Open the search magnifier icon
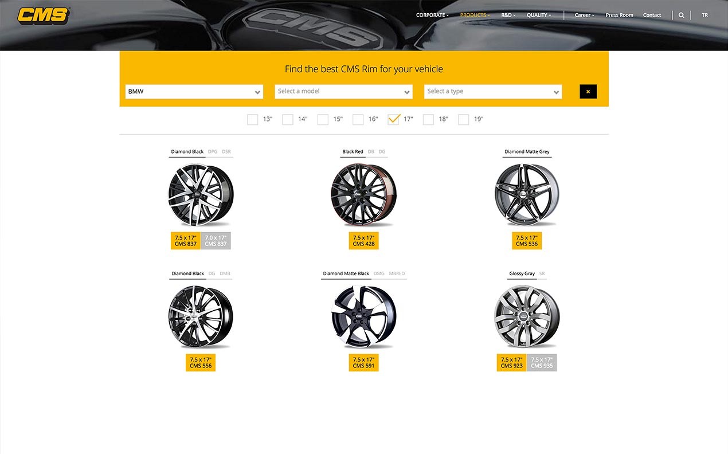 pos(681,15)
